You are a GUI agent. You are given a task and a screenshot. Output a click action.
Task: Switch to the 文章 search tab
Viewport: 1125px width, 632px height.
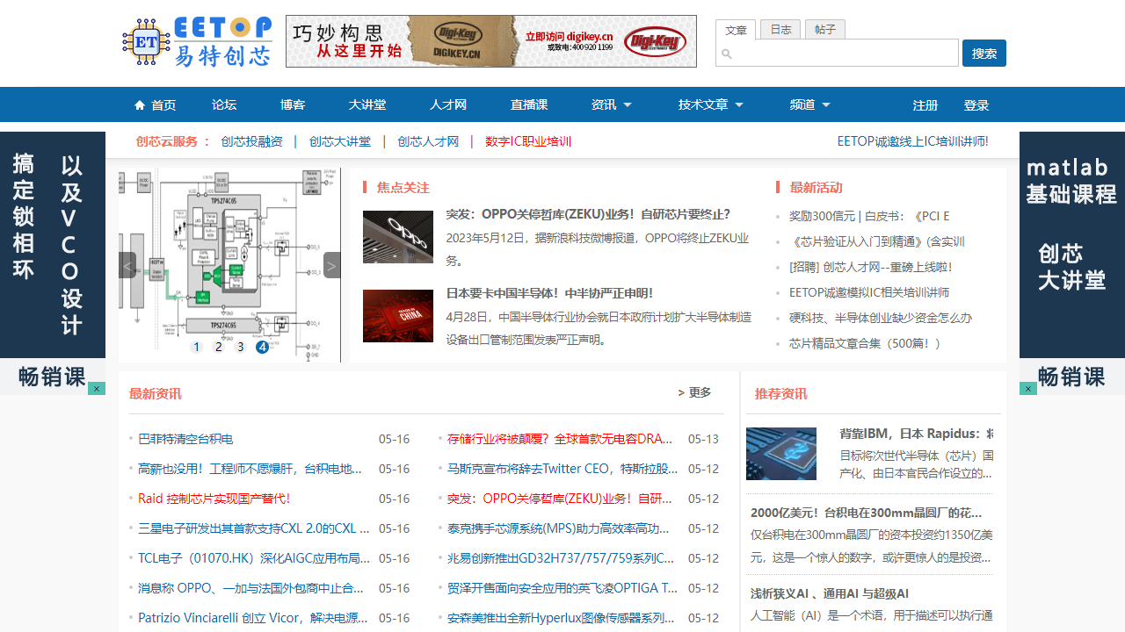coord(736,30)
